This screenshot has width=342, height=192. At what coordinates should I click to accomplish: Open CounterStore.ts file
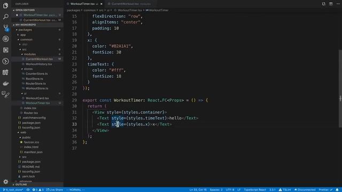coord(37,74)
